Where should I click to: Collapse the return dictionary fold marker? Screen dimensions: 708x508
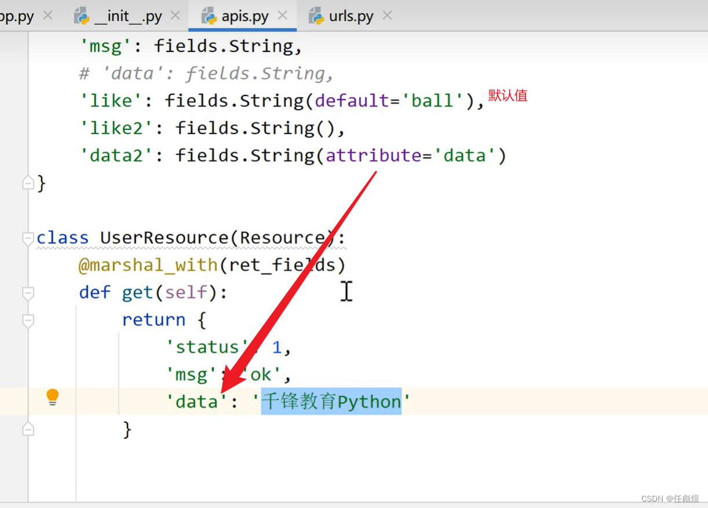tap(27, 320)
